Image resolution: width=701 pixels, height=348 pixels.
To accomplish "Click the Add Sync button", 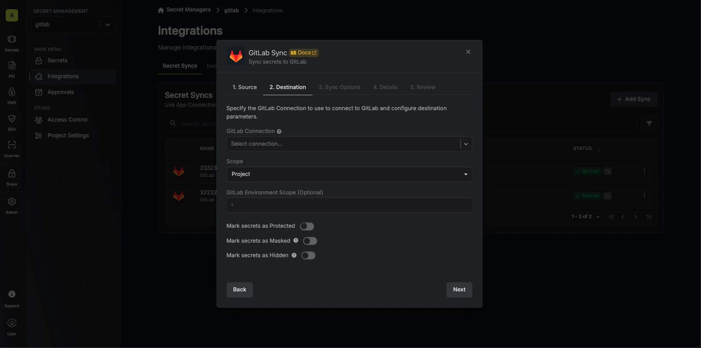I will click(x=634, y=99).
